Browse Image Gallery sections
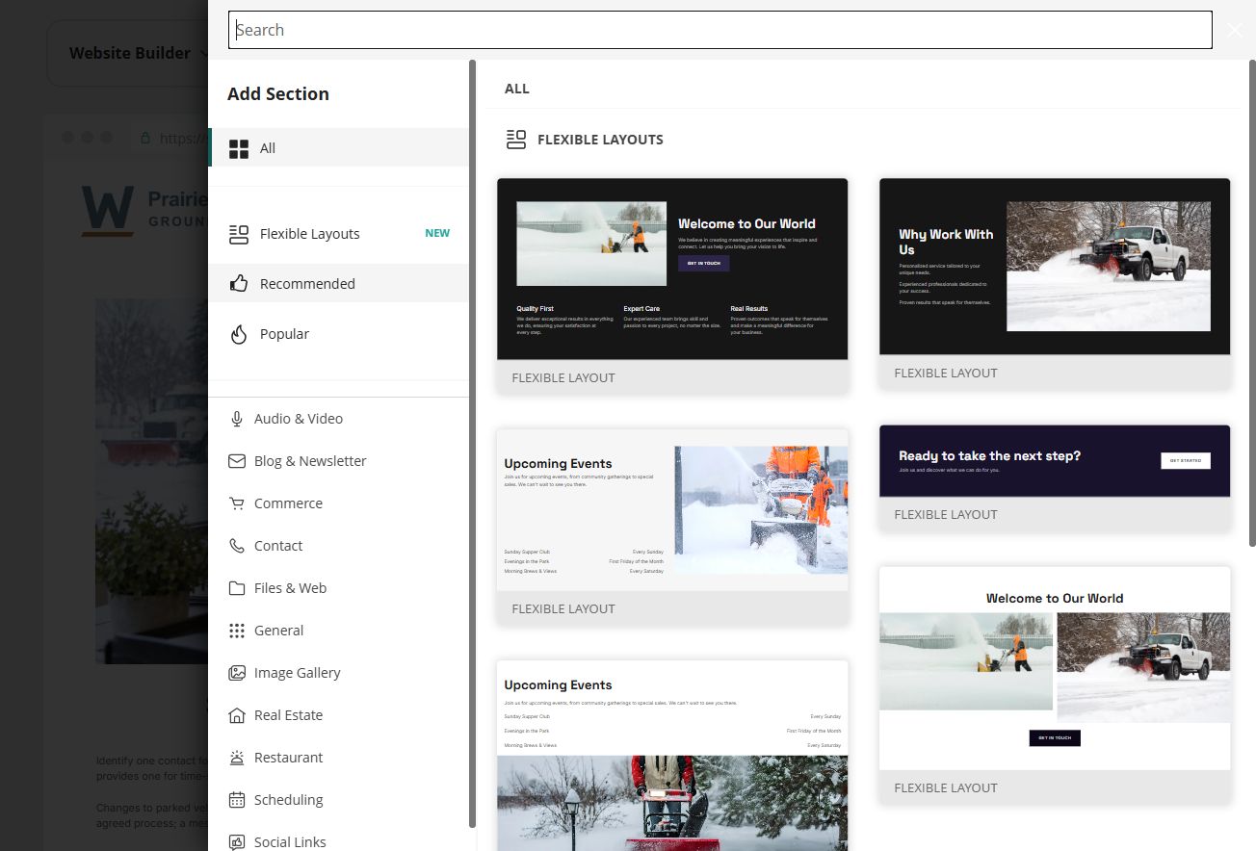The height and width of the screenshot is (851, 1256). (339, 673)
